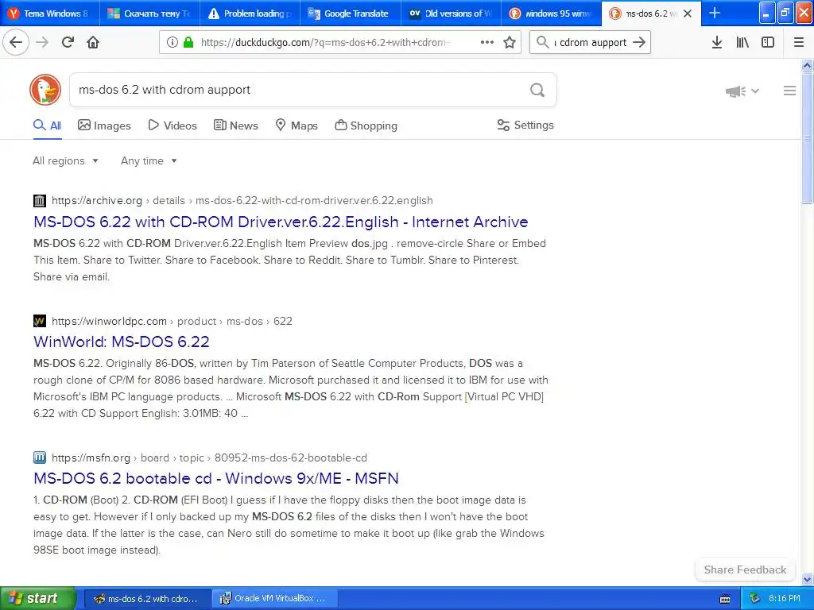
Task: Toggle the sidebar view
Action: 768,43
